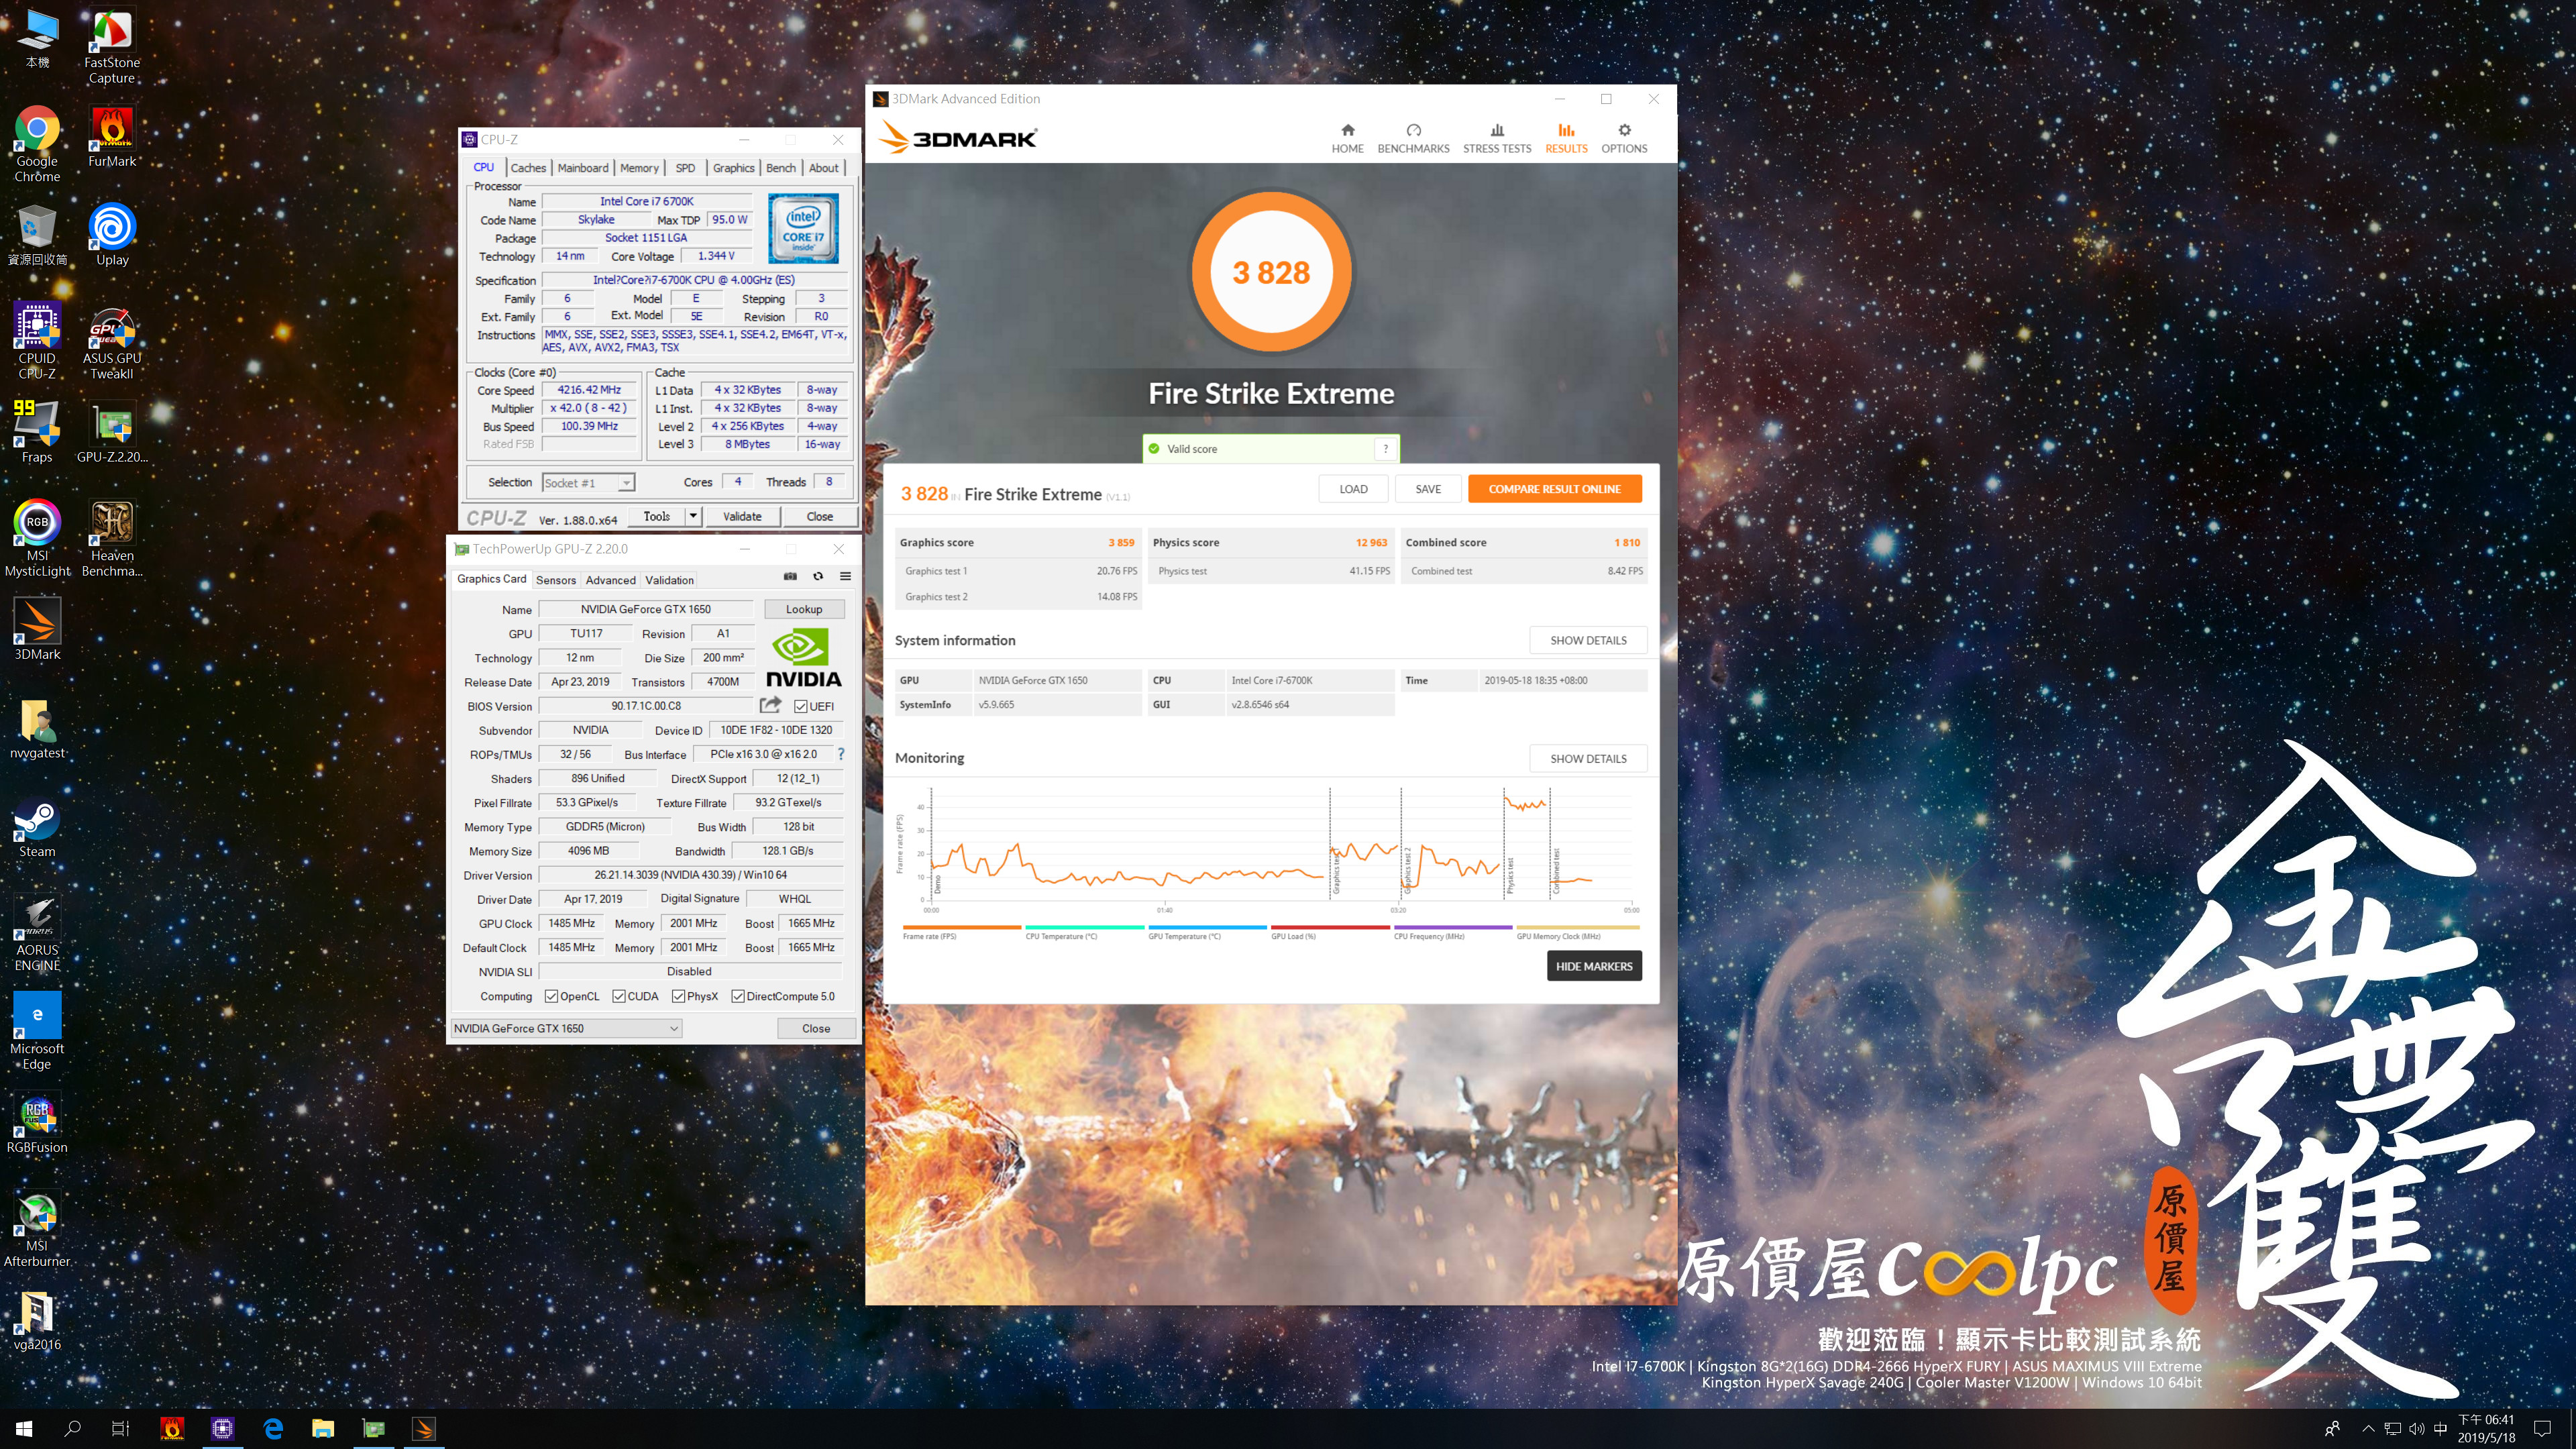Open 3DMark desktop shortcut

tap(37, 629)
